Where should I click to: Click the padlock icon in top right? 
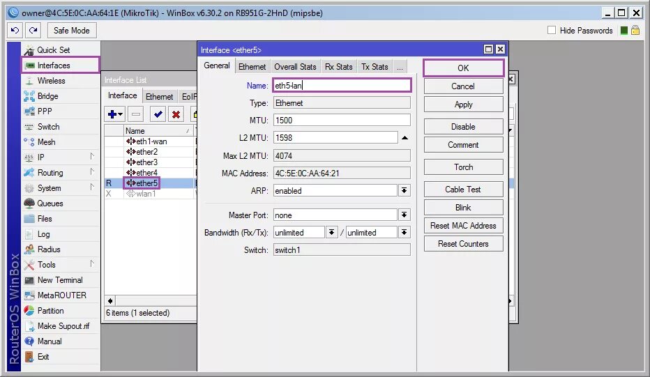tap(635, 30)
